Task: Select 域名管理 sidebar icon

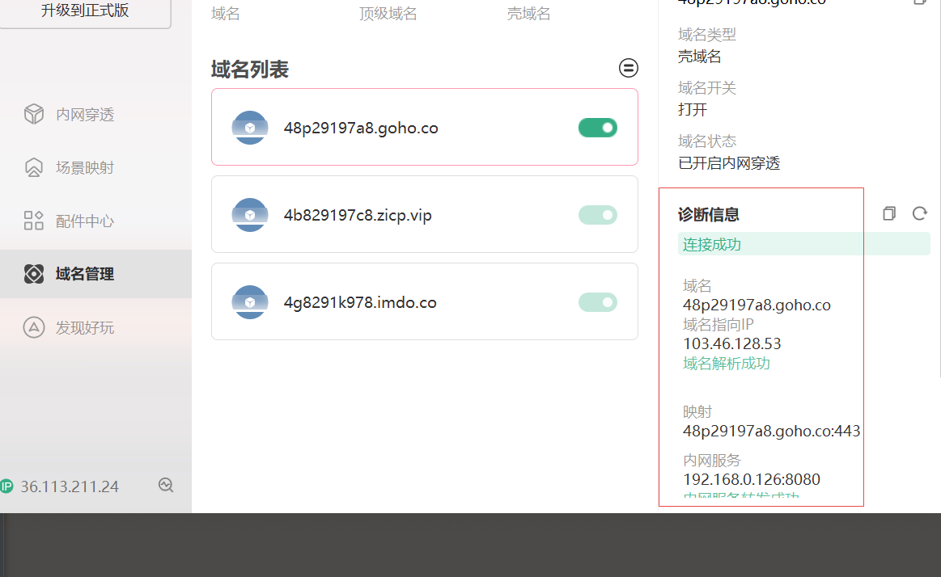Action: (34, 274)
